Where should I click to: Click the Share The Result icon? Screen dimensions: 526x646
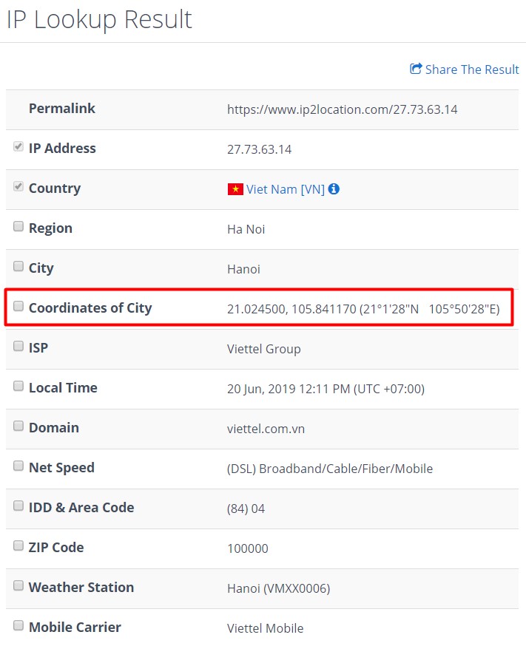click(x=416, y=69)
